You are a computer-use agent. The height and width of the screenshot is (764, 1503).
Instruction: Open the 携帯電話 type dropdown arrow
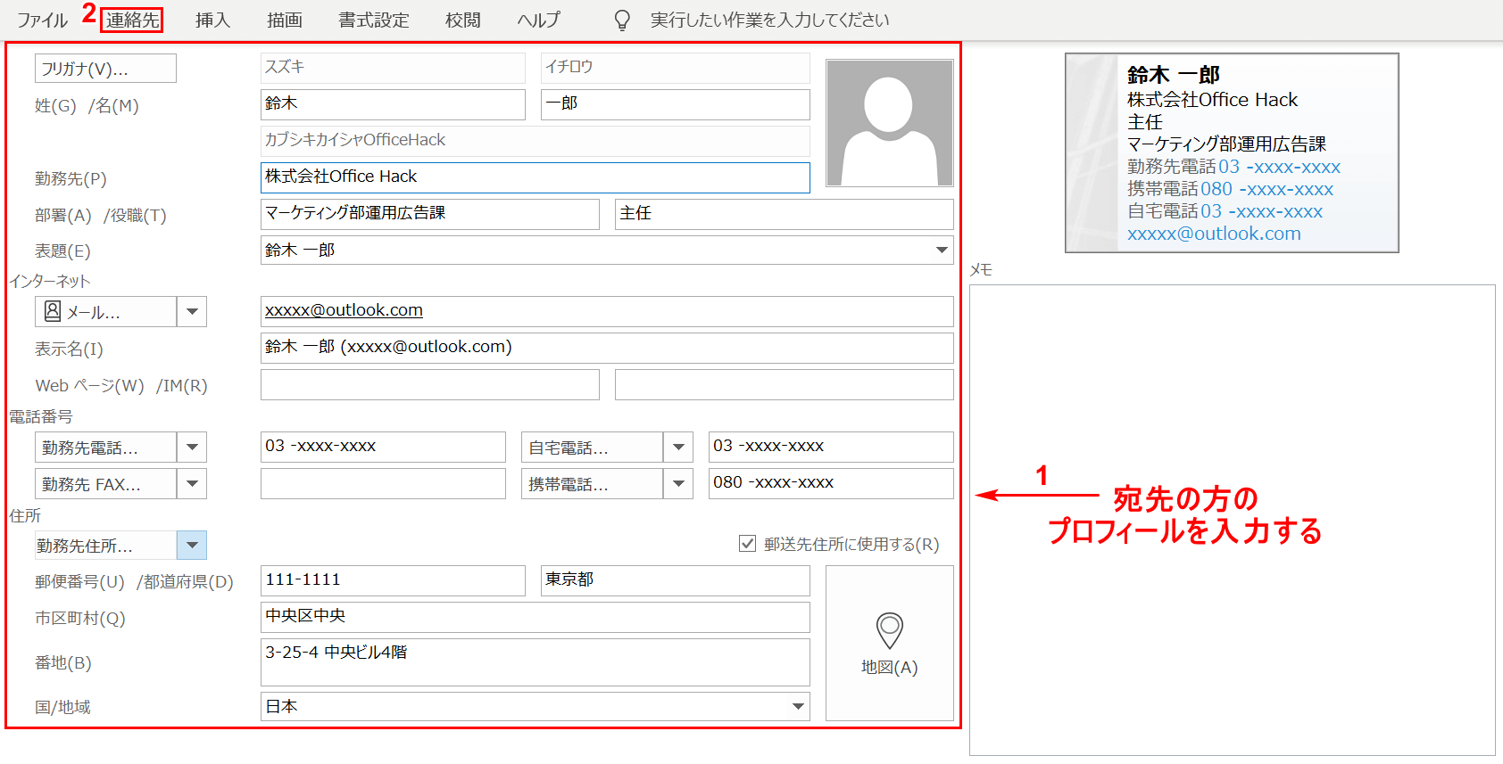coord(678,484)
